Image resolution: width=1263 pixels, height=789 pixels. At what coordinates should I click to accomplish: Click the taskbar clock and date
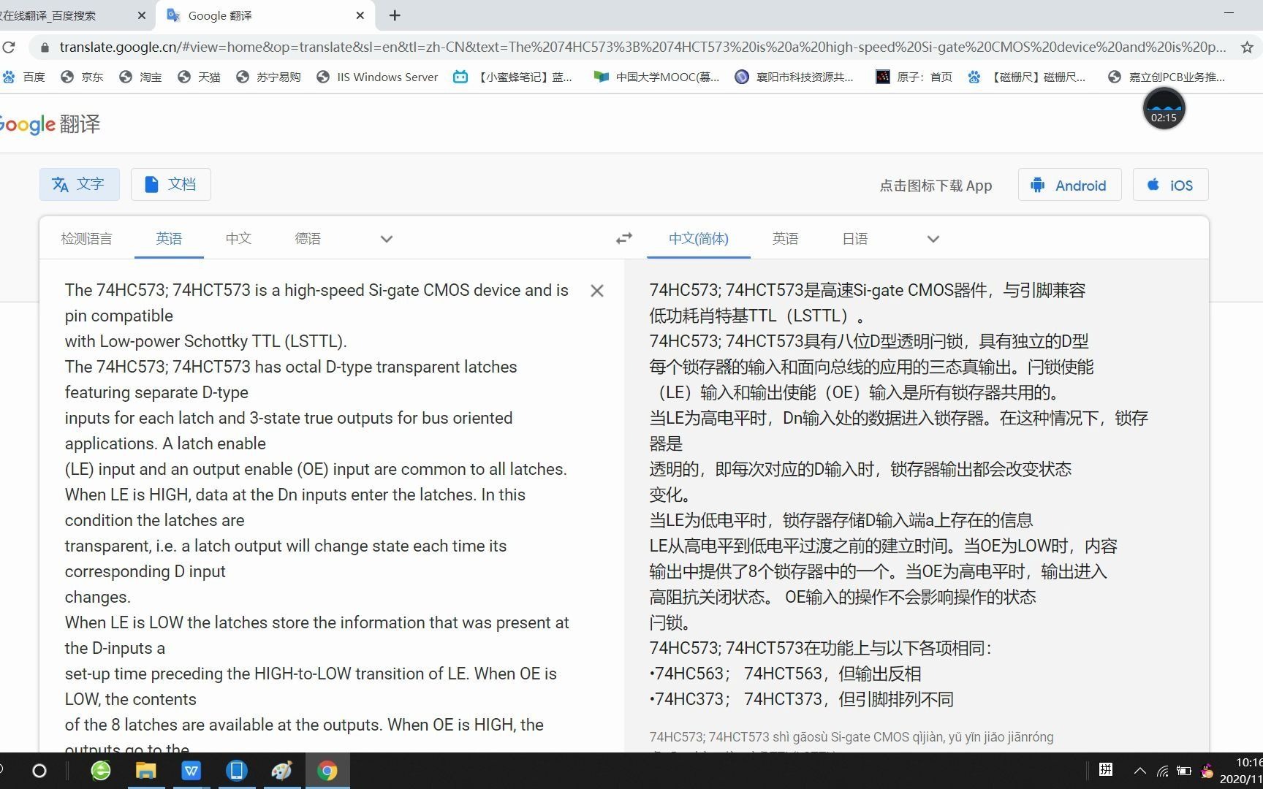[x=1241, y=771]
